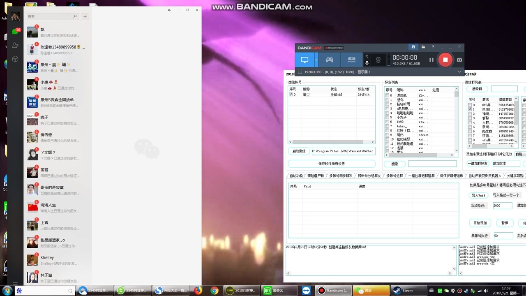The width and height of the screenshot is (526, 296).
Task: Switch to 跨帐号分组群发 tab
Action: [369, 176]
